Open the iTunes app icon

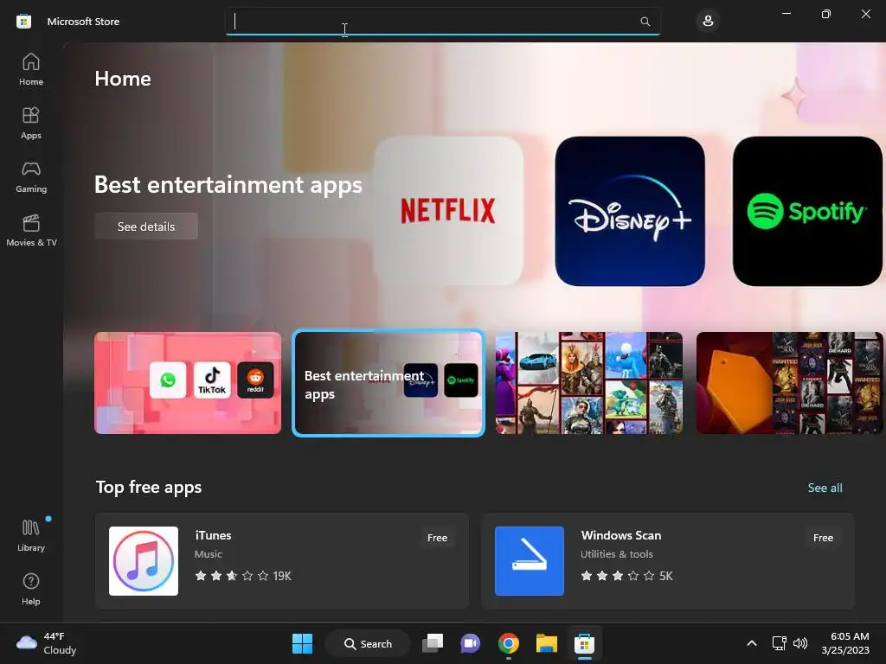pos(144,561)
